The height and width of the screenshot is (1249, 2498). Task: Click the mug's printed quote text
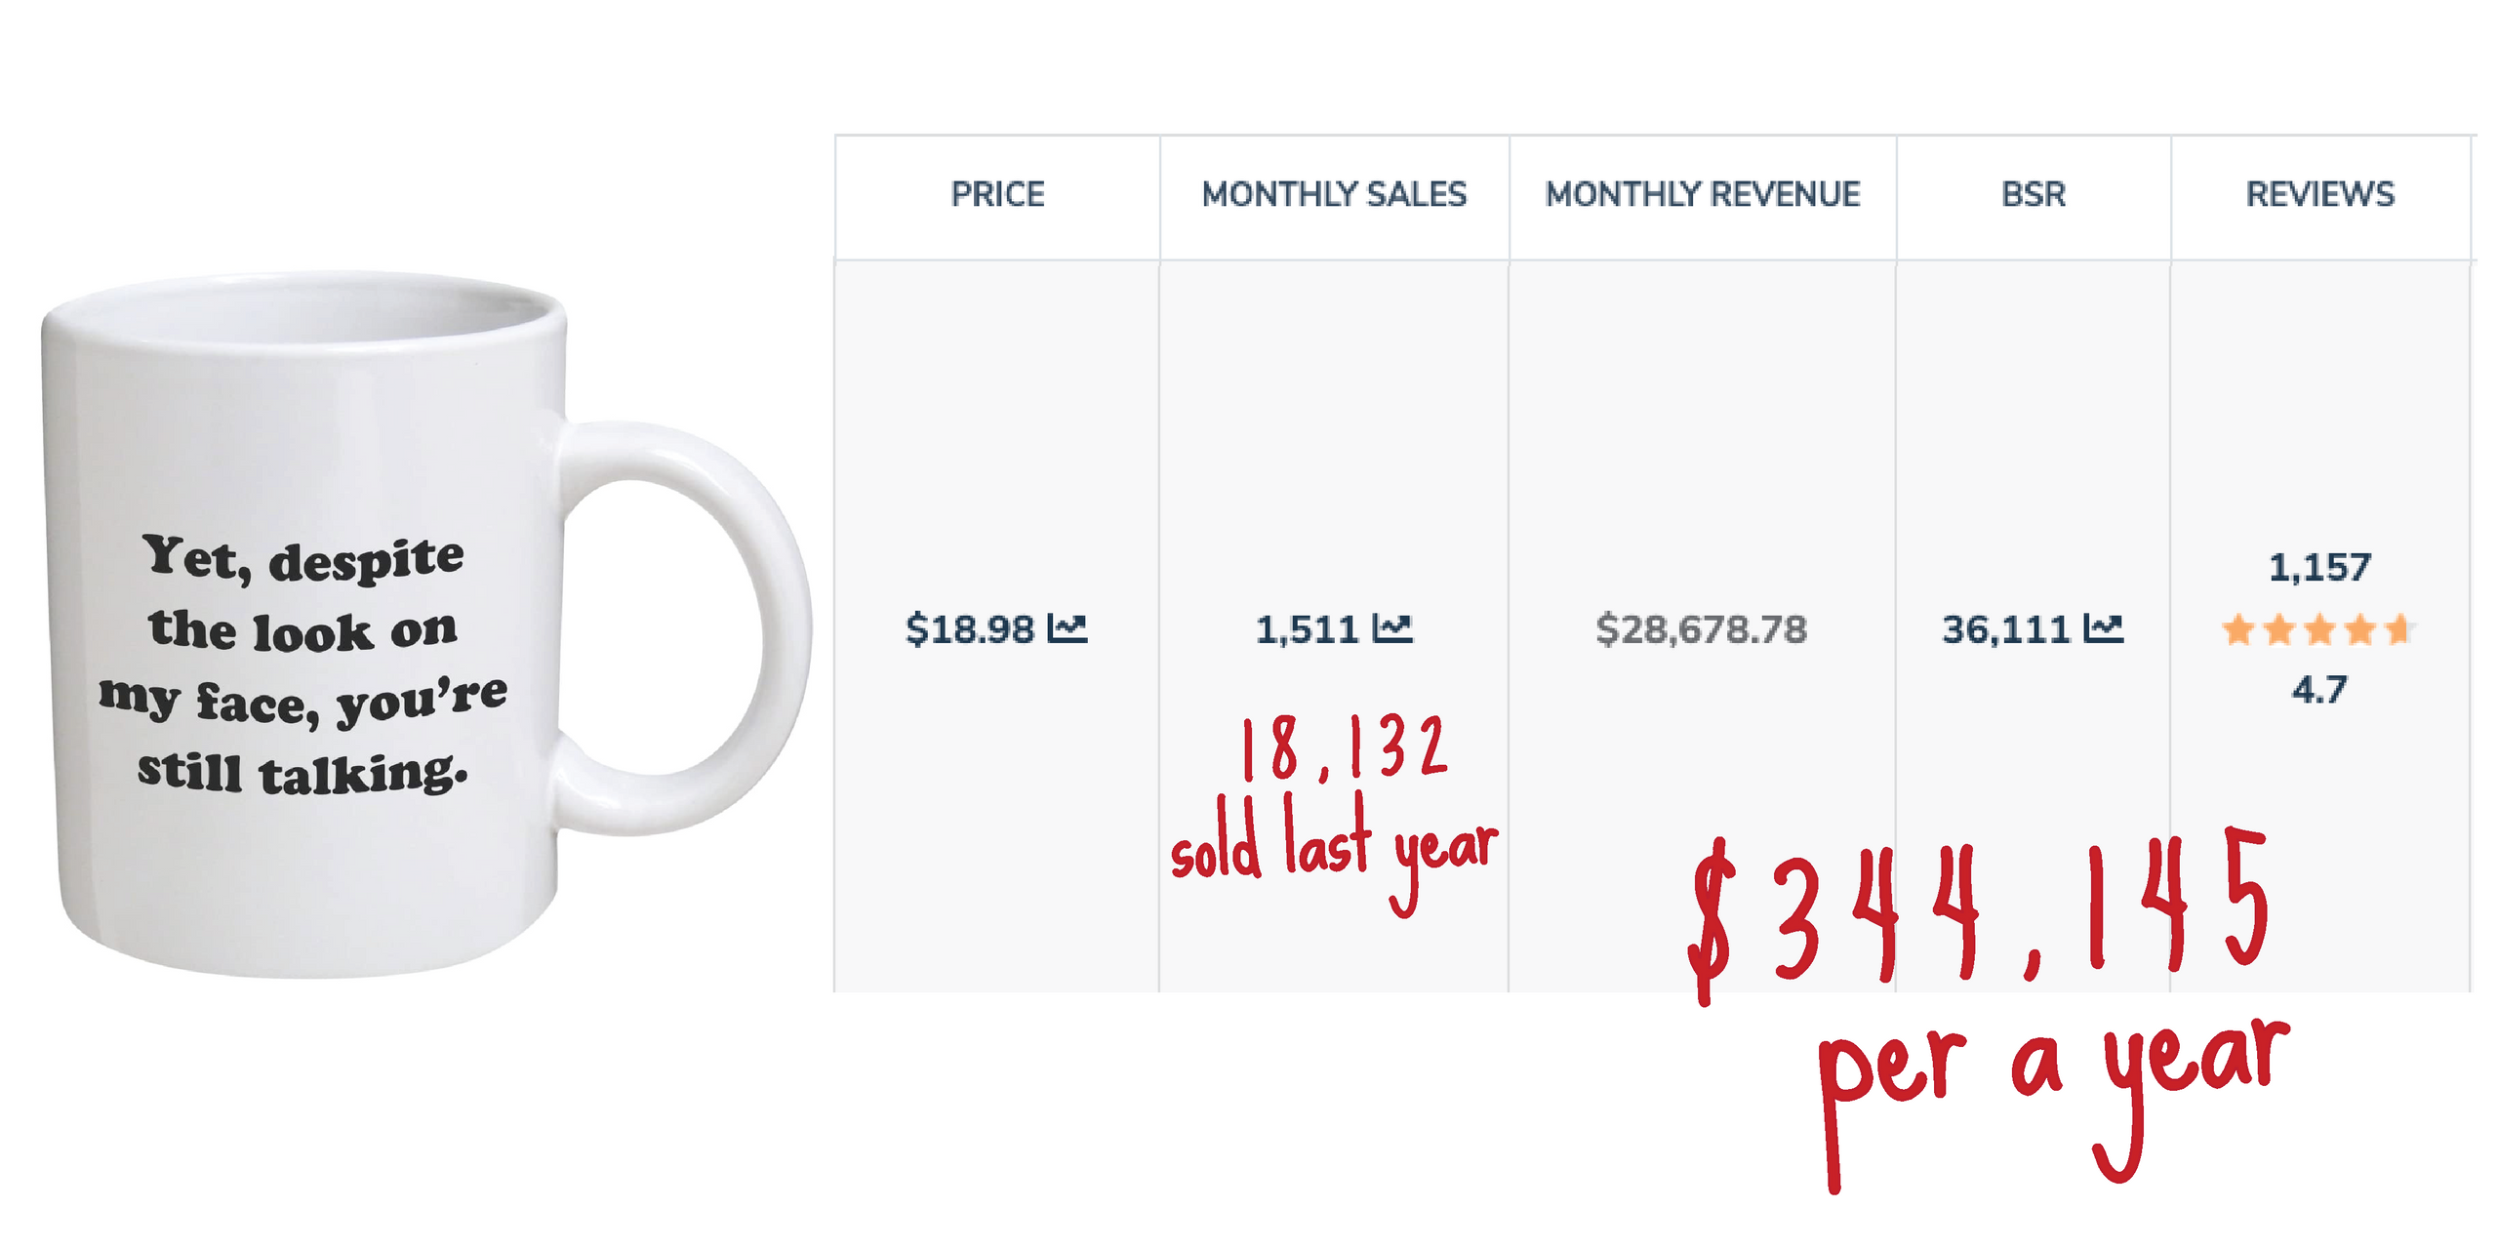[x=302, y=664]
